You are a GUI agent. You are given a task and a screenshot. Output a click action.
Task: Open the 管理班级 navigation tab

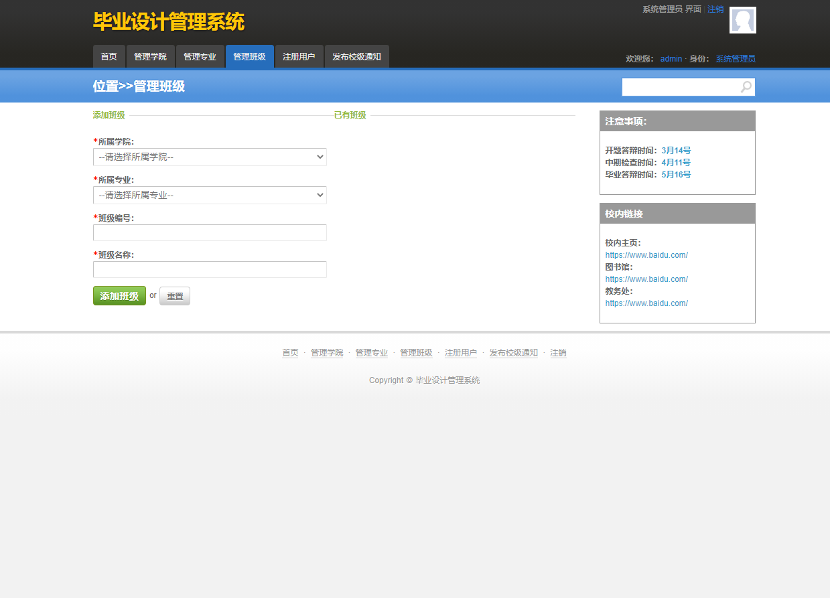point(249,56)
